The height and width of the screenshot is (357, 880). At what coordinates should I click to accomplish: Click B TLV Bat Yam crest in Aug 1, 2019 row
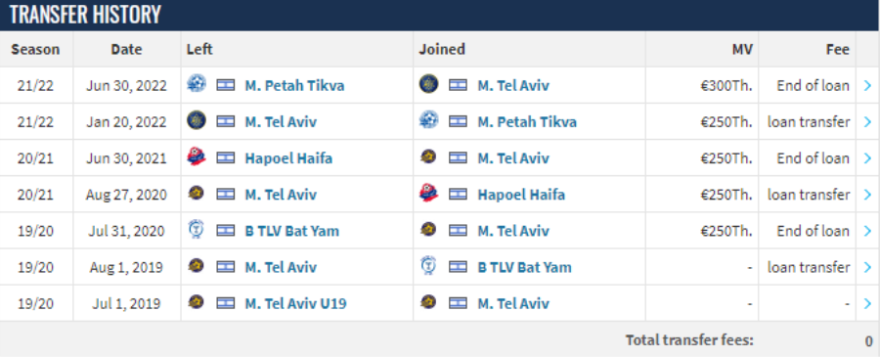click(x=429, y=266)
